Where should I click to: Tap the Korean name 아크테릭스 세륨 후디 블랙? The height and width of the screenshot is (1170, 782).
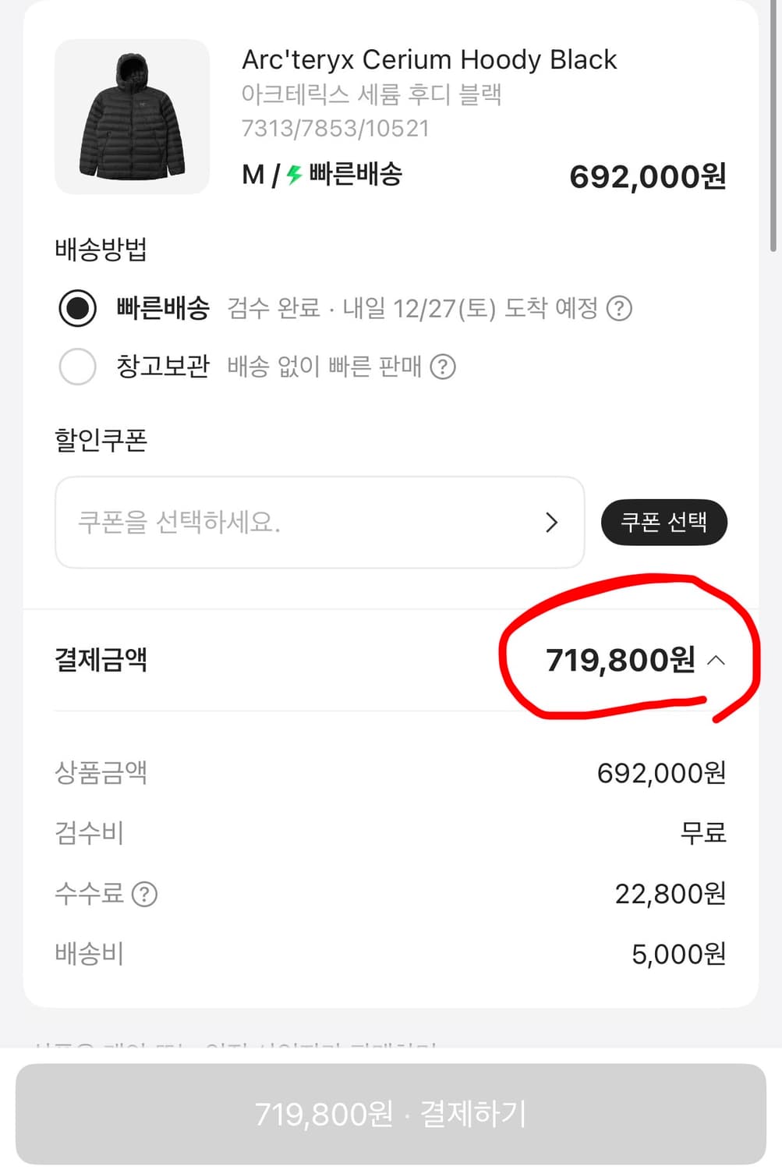coord(371,94)
